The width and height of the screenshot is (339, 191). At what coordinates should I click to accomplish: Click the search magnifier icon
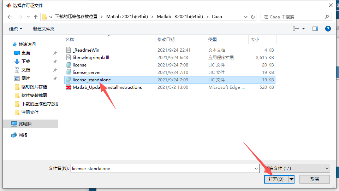[327, 17]
